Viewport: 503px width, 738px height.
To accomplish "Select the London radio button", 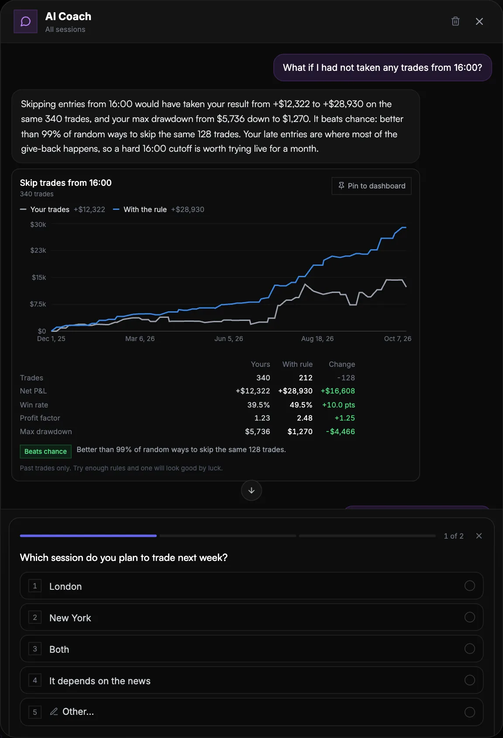I will pos(470,586).
